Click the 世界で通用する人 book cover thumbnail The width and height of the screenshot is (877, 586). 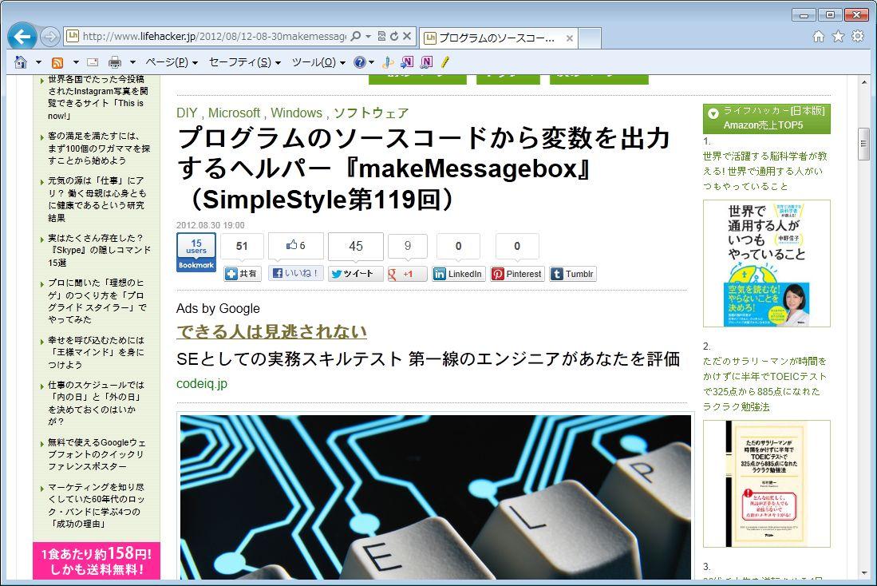[x=766, y=263]
